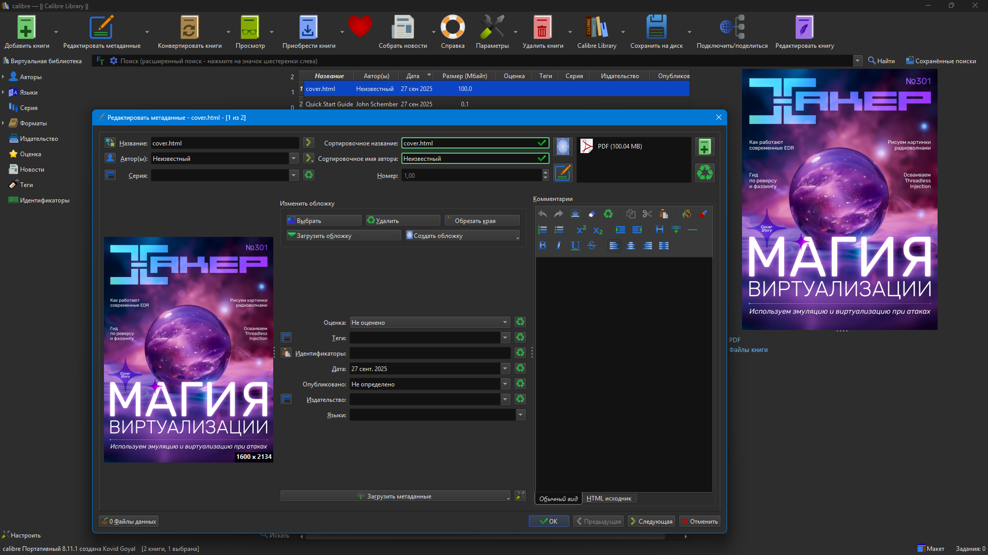This screenshot has height=555, width=988.
Task: Clear the rating with its recycle icon
Action: [520, 322]
